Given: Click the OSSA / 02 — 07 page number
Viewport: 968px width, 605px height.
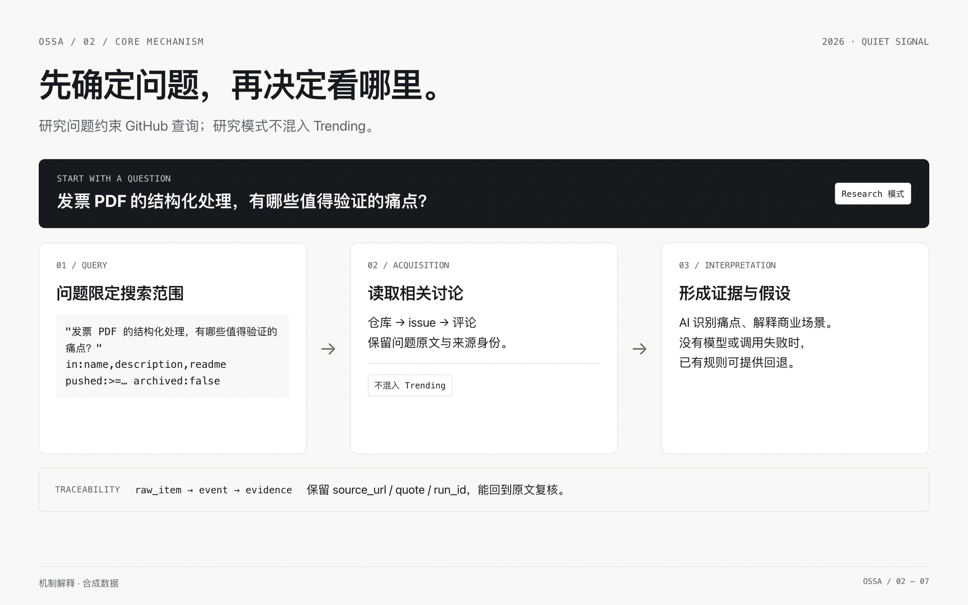Looking at the screenshot, I should (x=896, y=581).
